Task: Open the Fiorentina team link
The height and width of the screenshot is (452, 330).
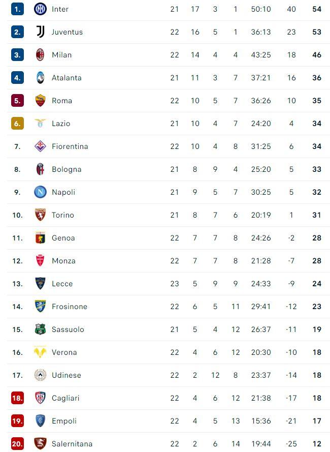Action: 70,146
